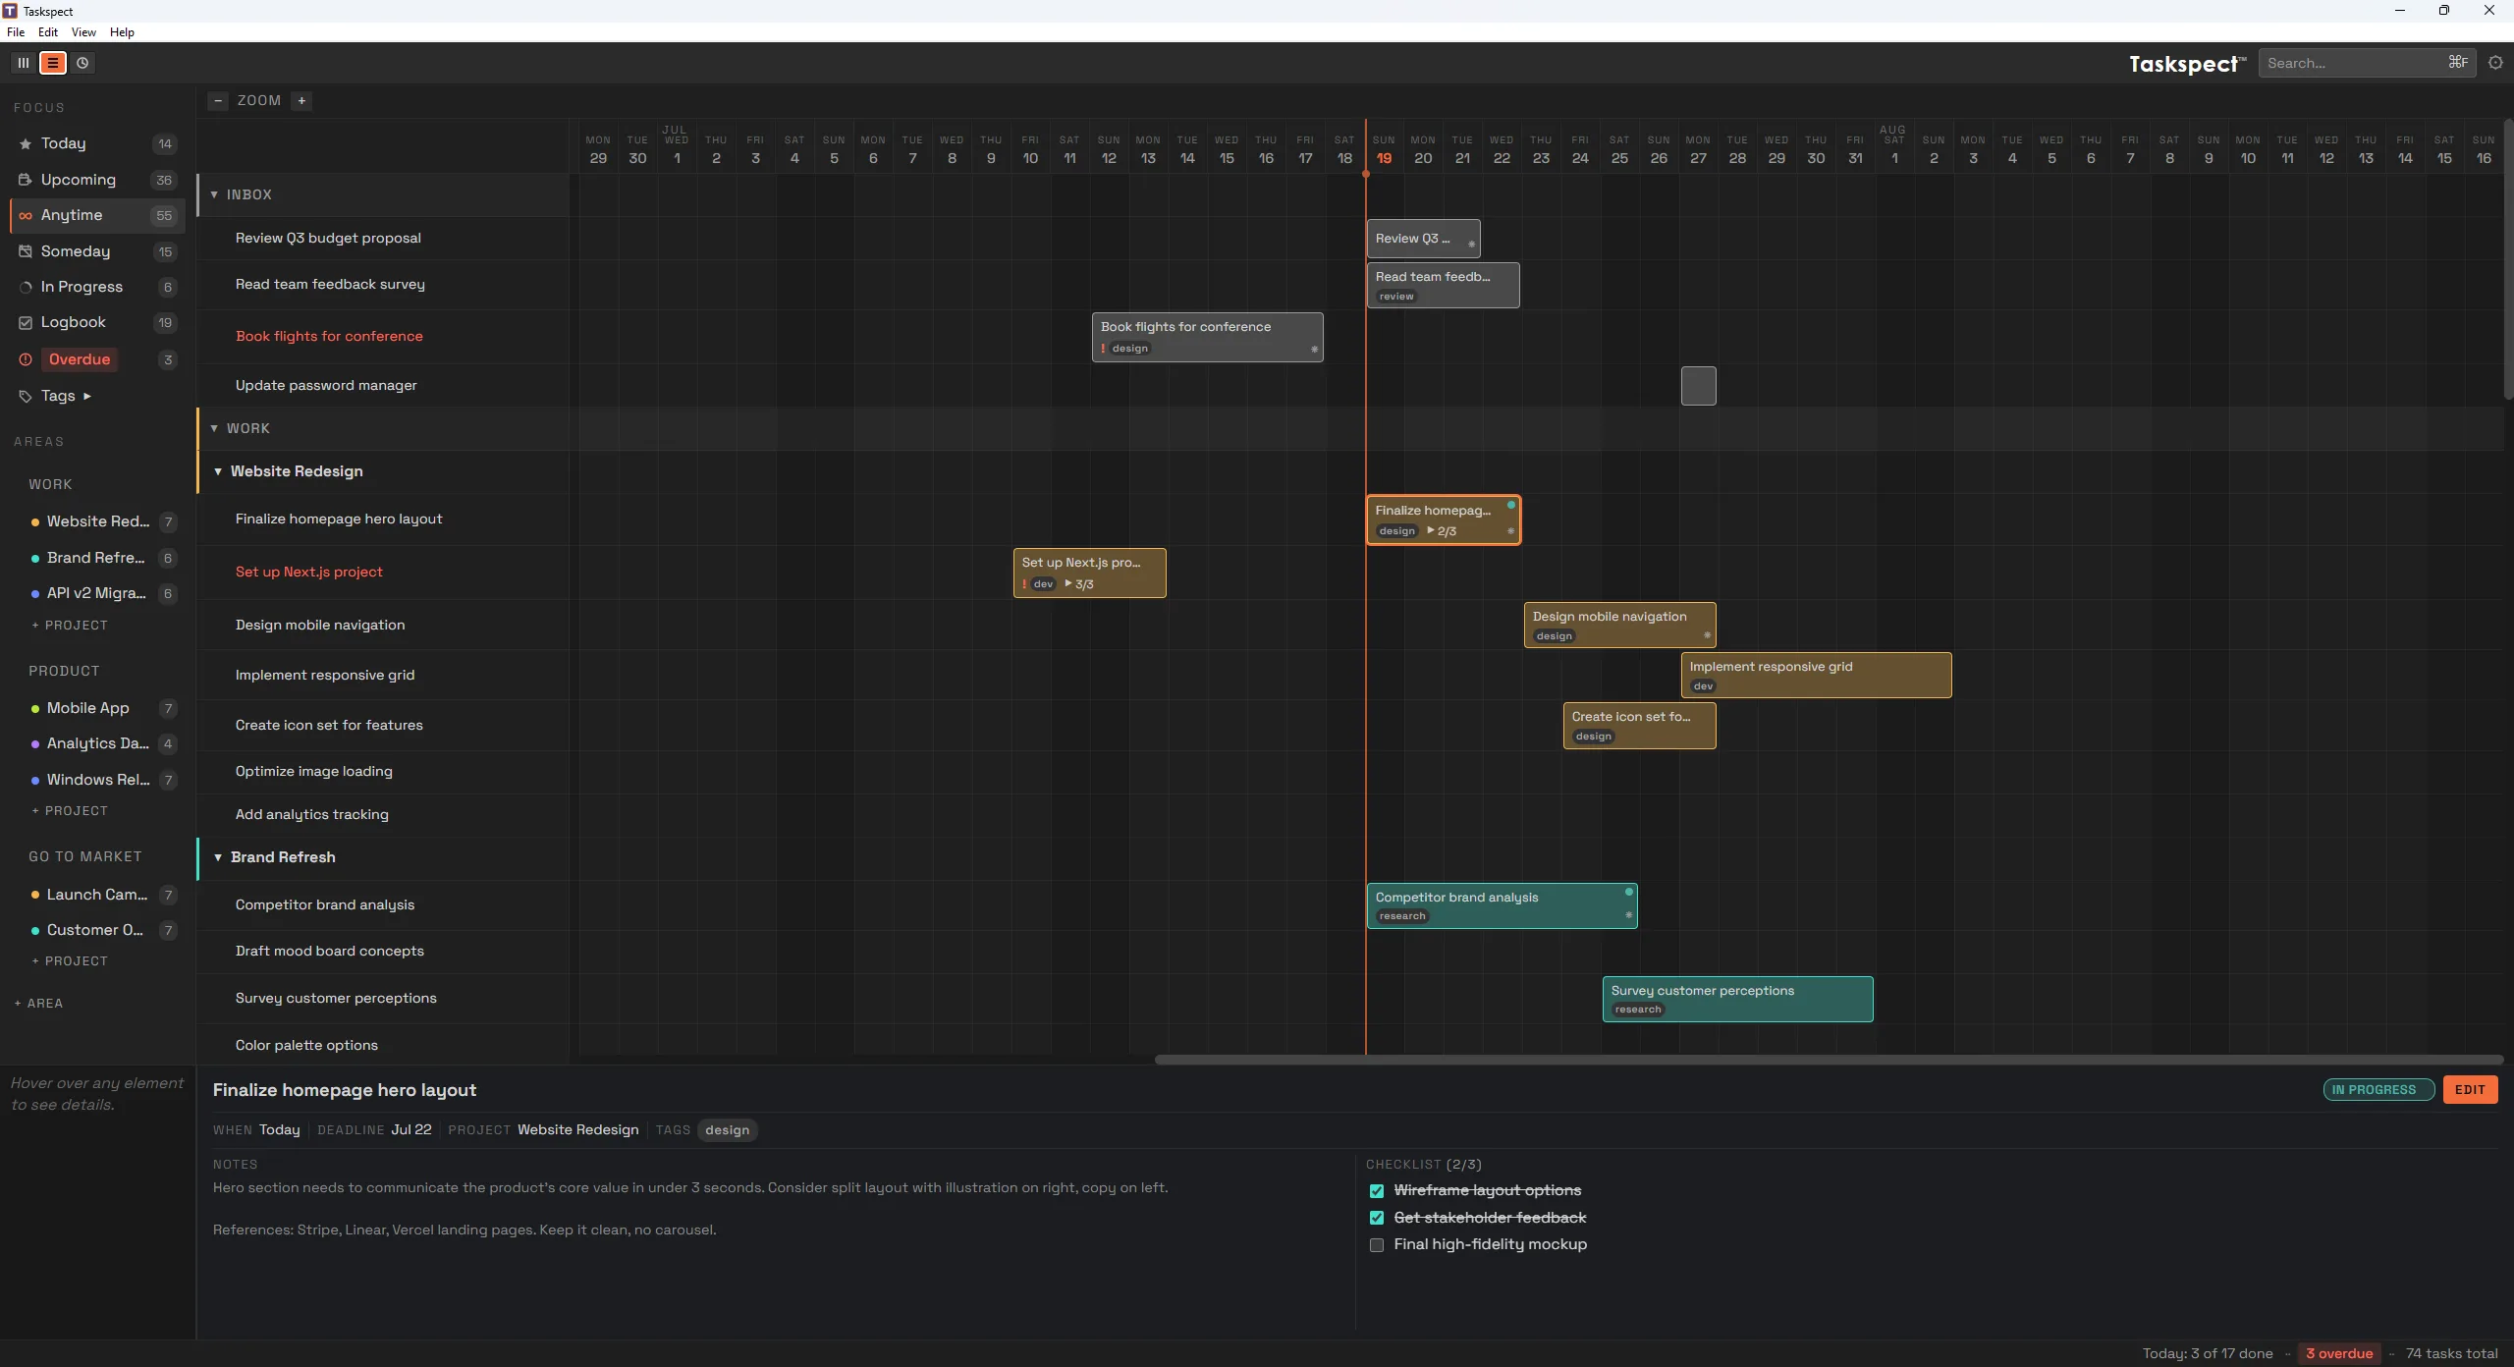Click the Someday box icon
This screenshot has height=1367, width=2514.
point(26,251)
